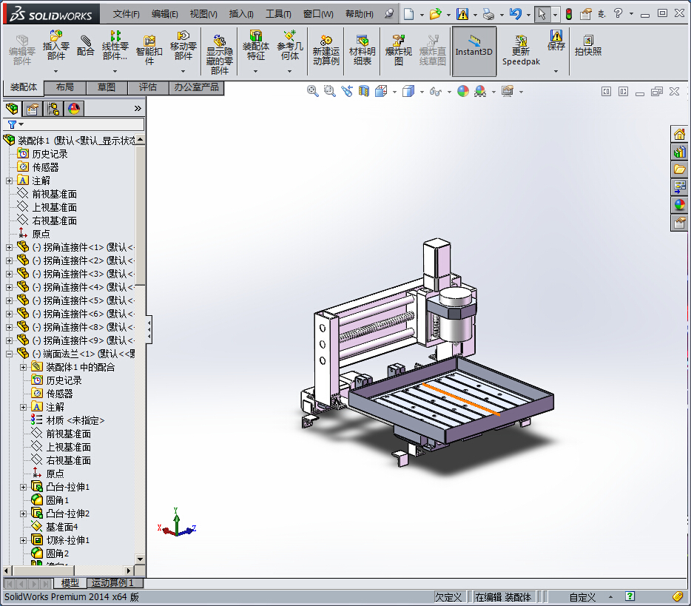Open Linear Component Pattern tool
Viewport: 691px width, 606px height.
tap(115, 45)
